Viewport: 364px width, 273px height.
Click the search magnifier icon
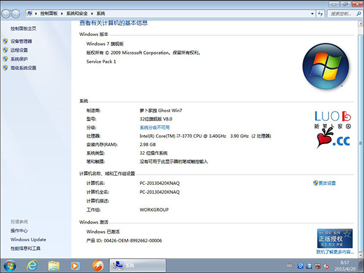point(359,14)
